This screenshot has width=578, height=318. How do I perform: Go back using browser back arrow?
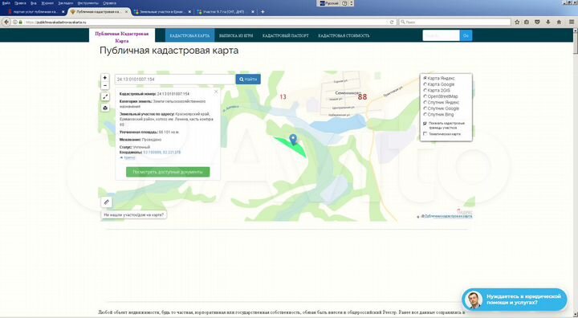point(6,22)
